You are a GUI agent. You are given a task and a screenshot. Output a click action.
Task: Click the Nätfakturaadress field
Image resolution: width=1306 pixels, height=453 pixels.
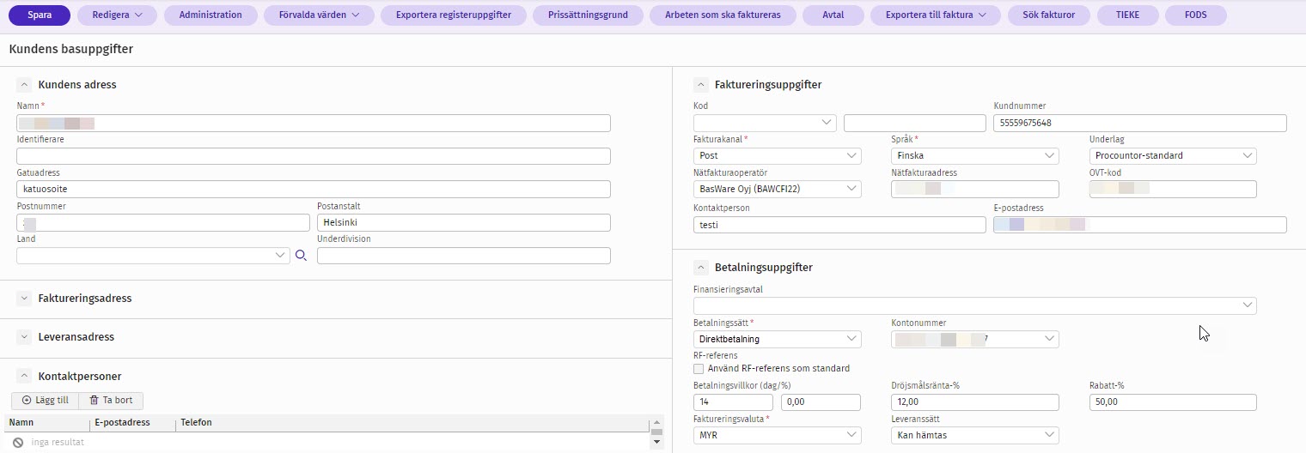pos(975,190)
